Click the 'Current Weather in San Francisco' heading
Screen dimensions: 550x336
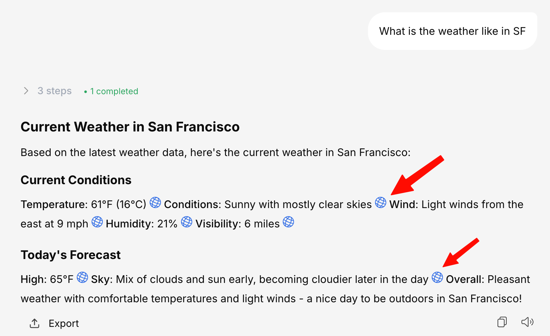pyautogui.click(x=130, y=127)
